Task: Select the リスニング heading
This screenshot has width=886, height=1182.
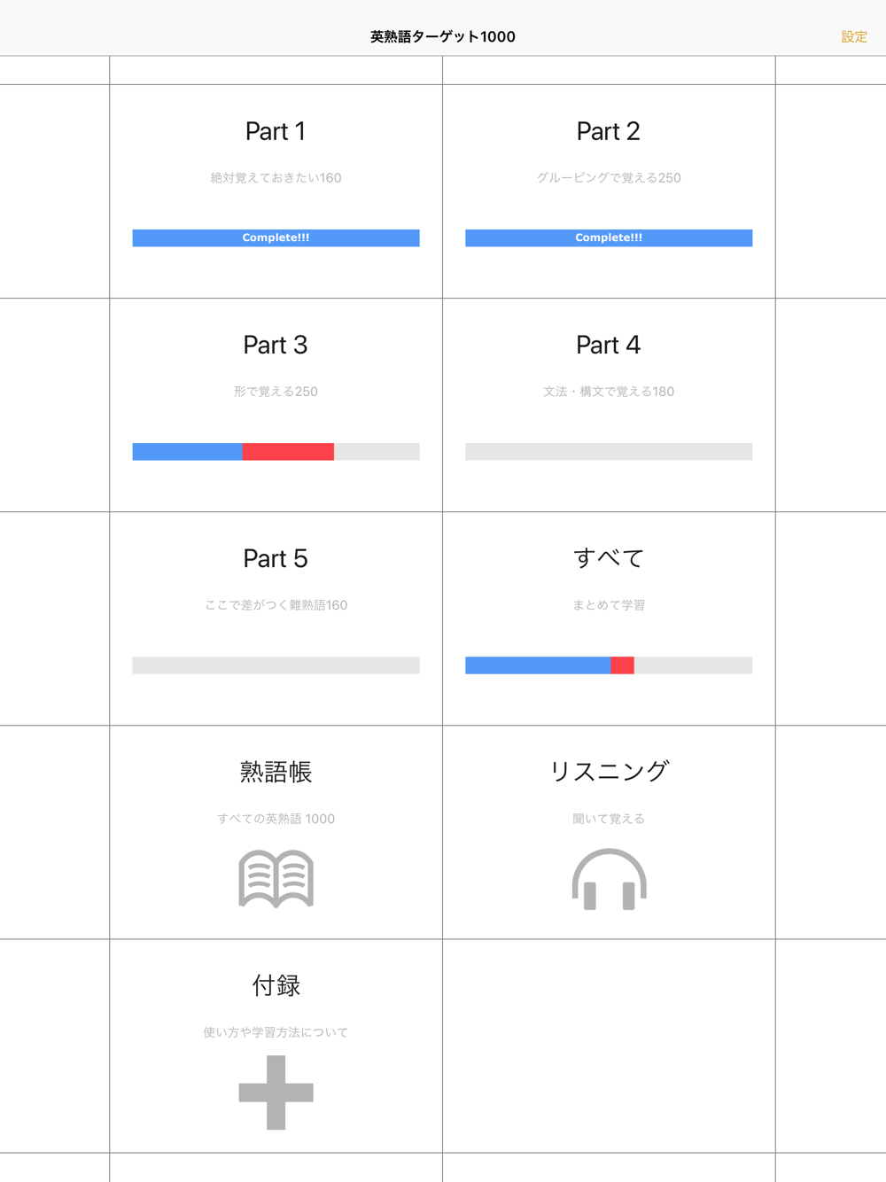Action: [609, 772]
